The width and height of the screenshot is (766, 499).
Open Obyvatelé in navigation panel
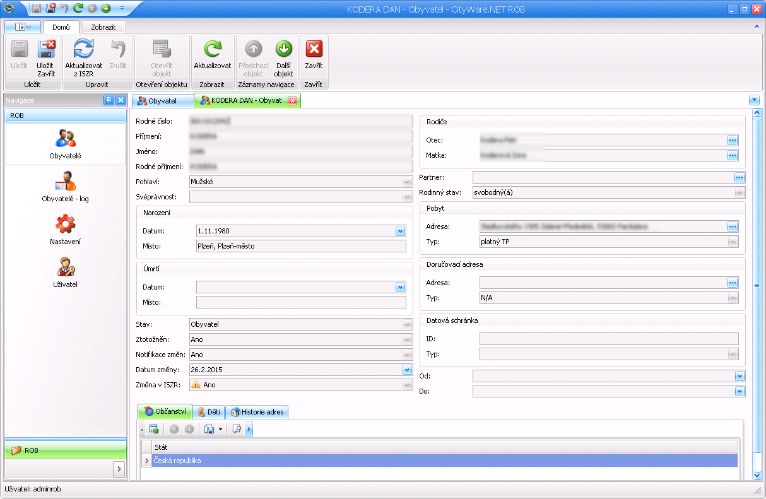coord(66,144)
